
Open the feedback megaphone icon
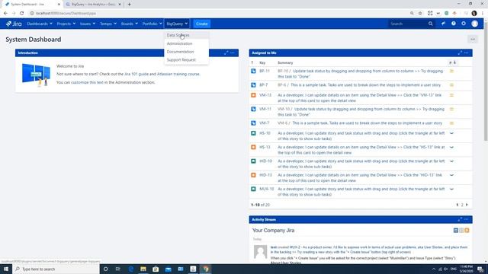pyautogui.click(x=443, y=24)
